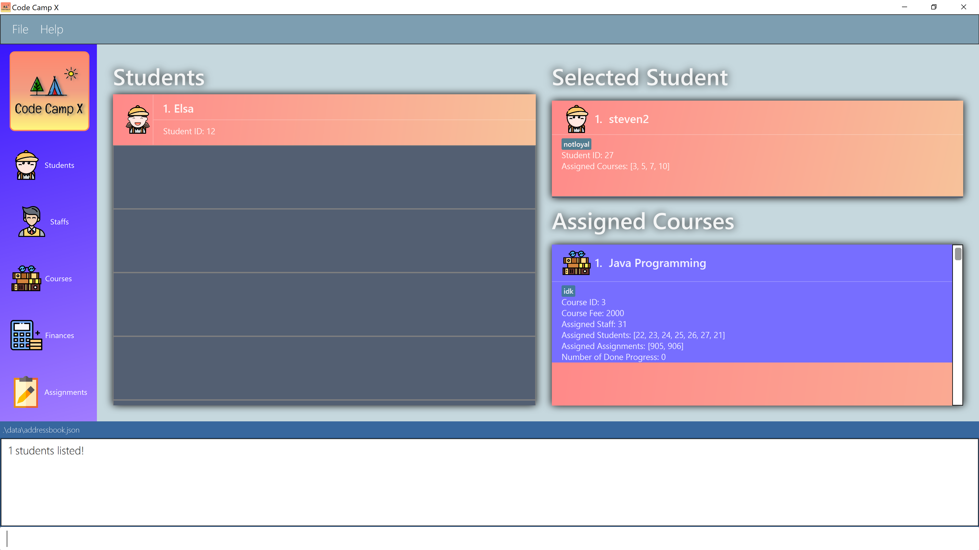Click the Finances sidebar label
Image resolution: width=979 pixels, height=550 pixels.
click(x=59, y=336)
